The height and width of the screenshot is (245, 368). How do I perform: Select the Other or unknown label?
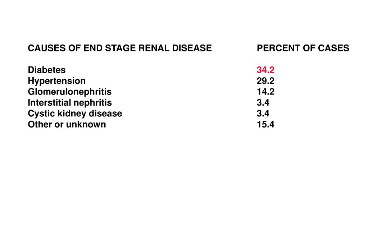(67, 124)
